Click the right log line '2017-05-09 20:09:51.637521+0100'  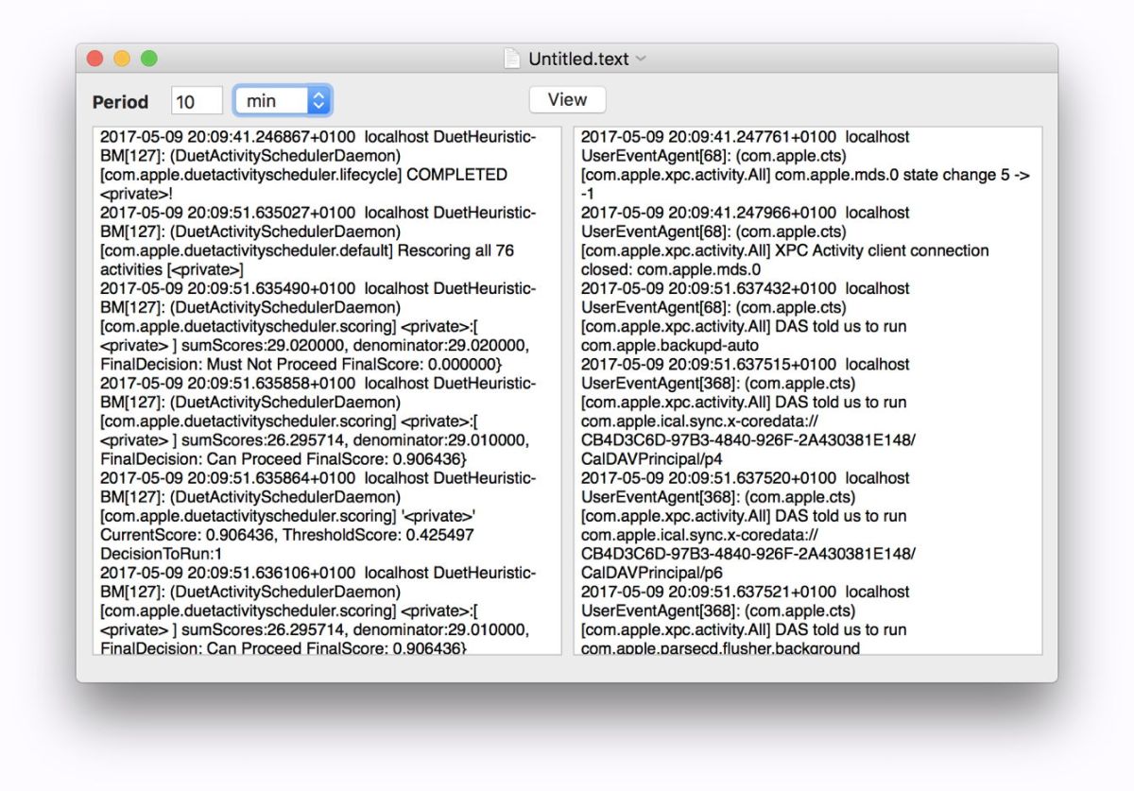point(709,592)
